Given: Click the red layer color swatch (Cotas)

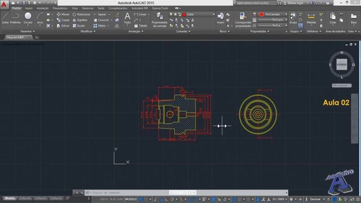Looking at the screenshot, I should [x=184, y=15].
